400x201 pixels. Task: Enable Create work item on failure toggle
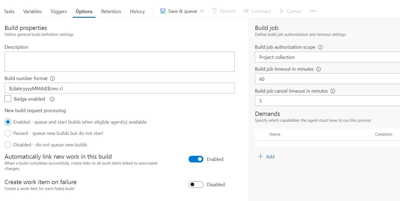[196, 185]
